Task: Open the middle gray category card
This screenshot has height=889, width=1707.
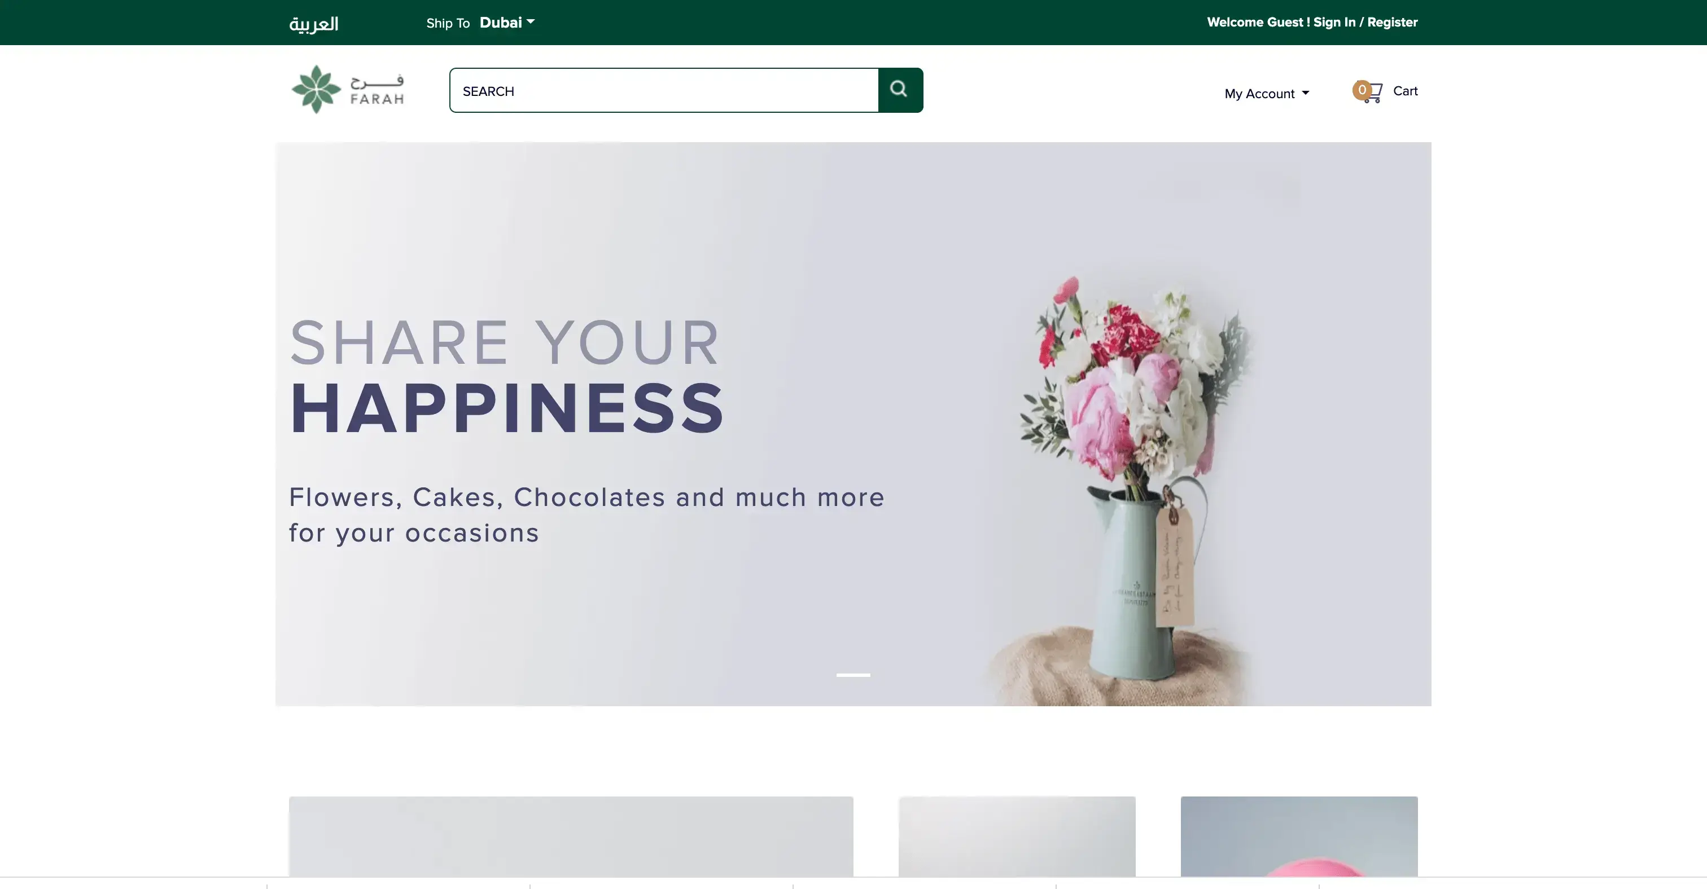Action: click(1017, 837)
